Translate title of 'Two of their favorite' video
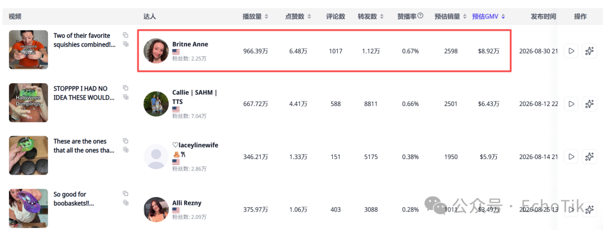Image resolution: width=603 pixels, height=230 pixels. point(126,44)
